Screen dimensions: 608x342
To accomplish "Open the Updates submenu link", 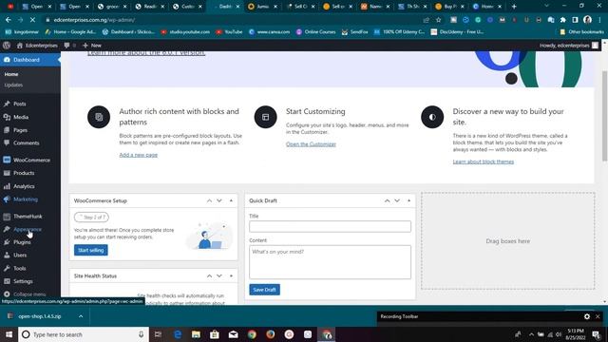I will [13, 85].
